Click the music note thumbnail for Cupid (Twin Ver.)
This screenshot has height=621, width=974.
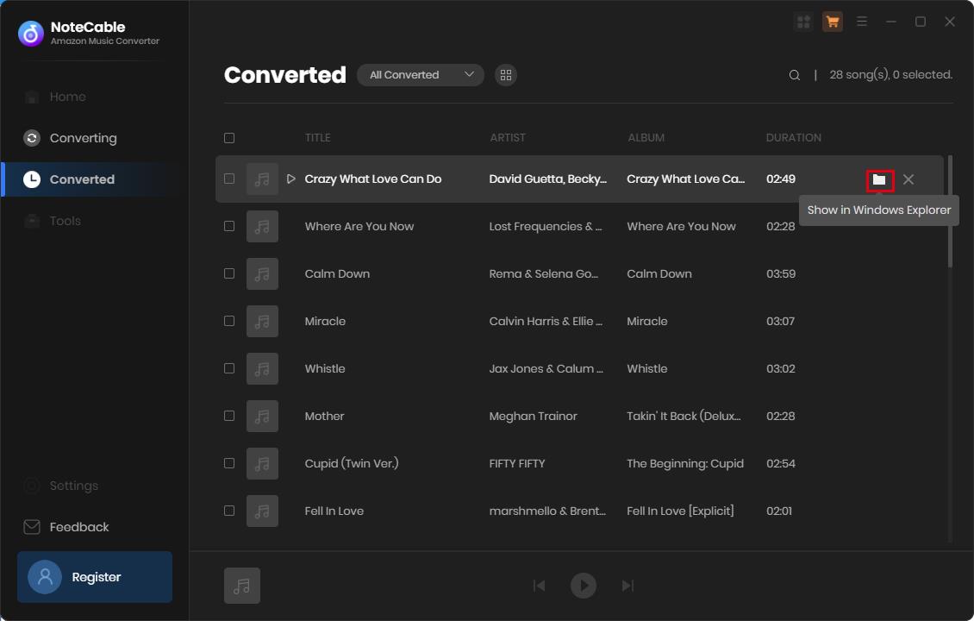click(x=262, y=464)
